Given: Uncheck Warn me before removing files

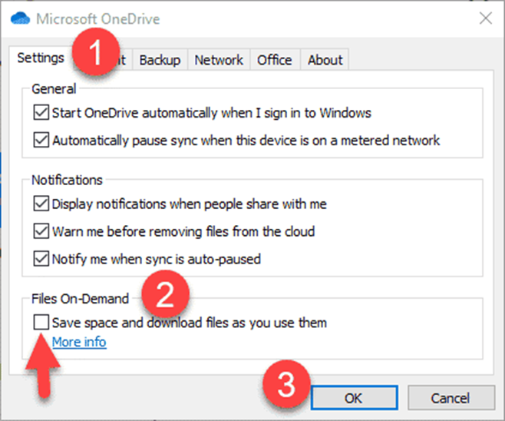Looking at the screenshot, I should click(x=41, y=231).
